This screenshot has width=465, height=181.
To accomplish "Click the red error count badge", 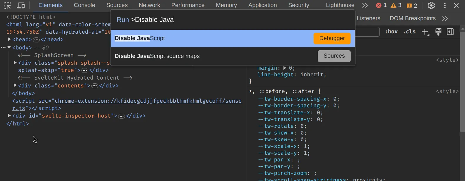I will (381, 5).
